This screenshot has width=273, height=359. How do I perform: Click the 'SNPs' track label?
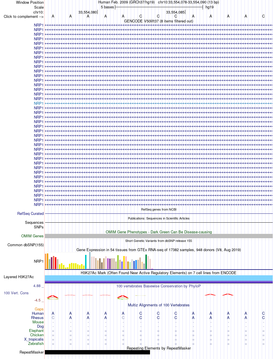(x=39, y=227)
